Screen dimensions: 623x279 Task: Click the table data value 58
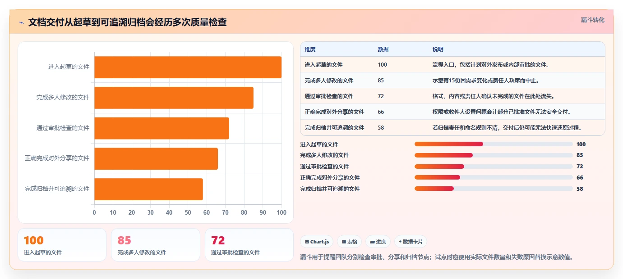point(381,128)
